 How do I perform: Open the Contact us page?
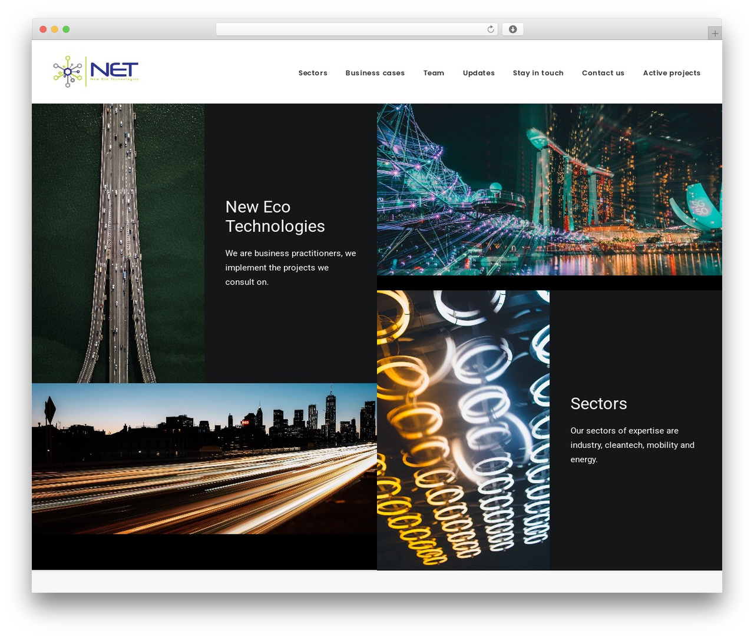603,73
